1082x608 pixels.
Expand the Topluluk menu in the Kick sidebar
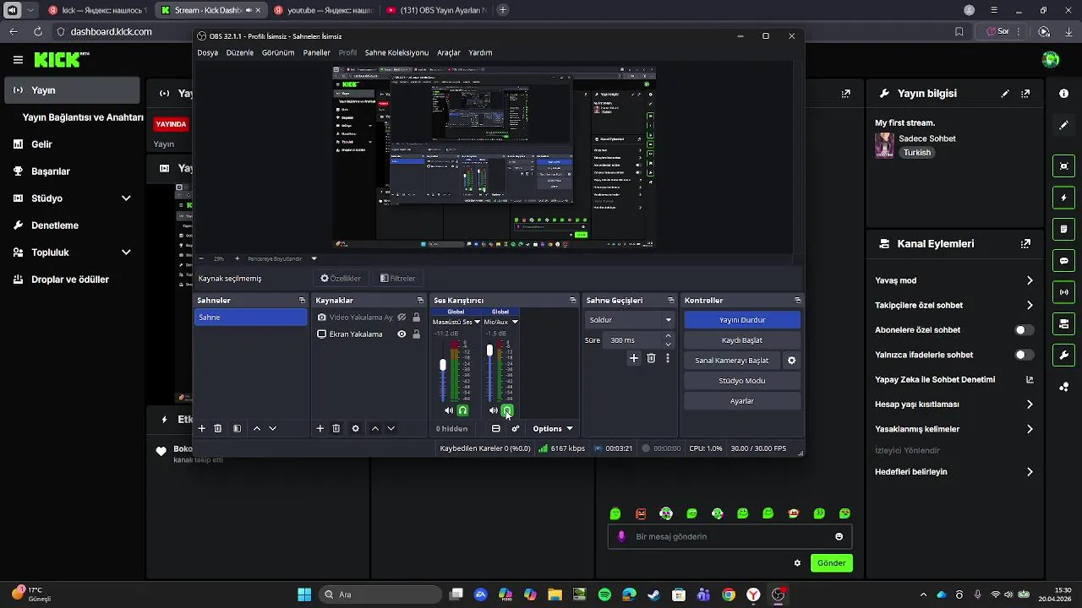(x=126, y=252)
